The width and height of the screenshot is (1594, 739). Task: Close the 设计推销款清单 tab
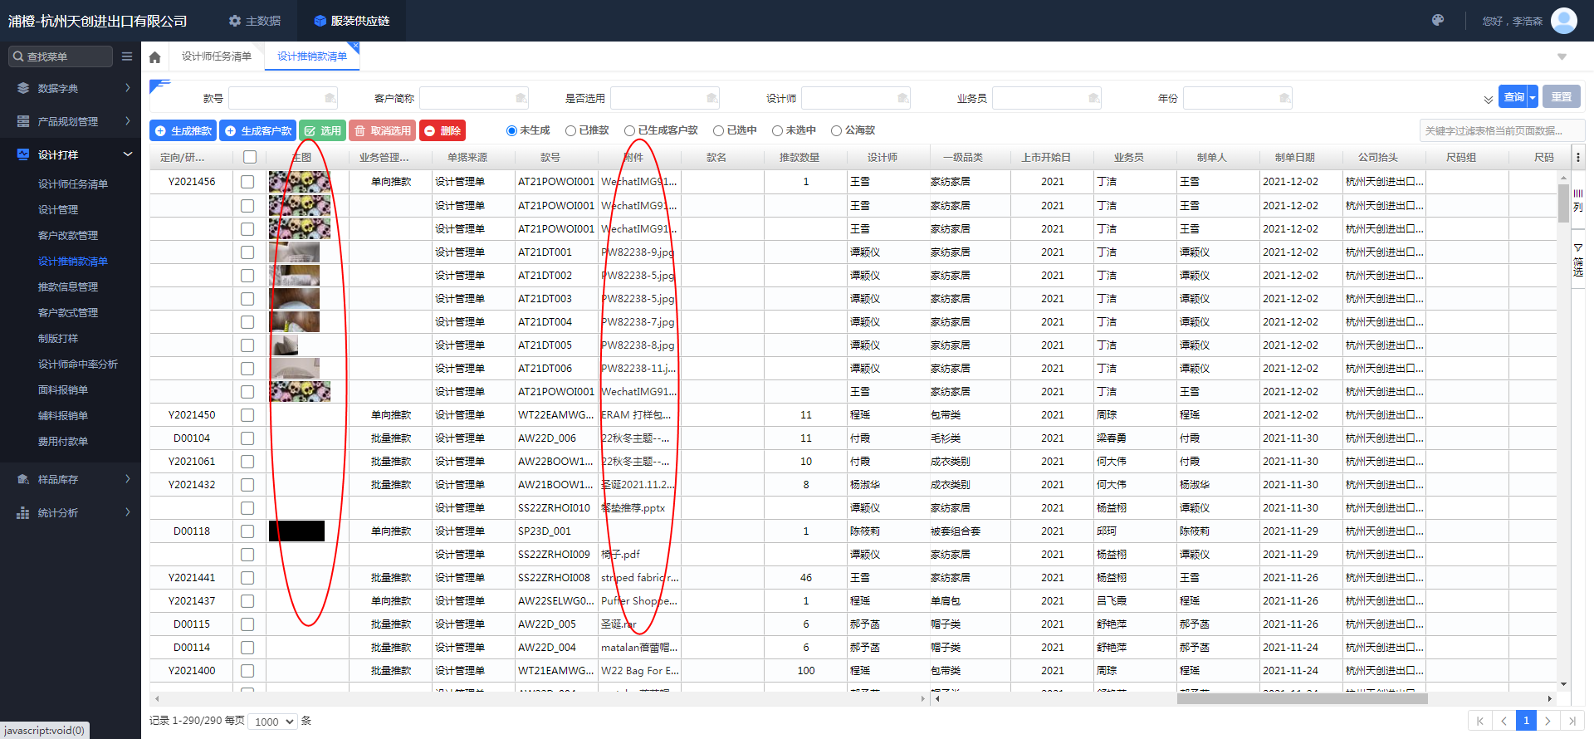point(355,46)
